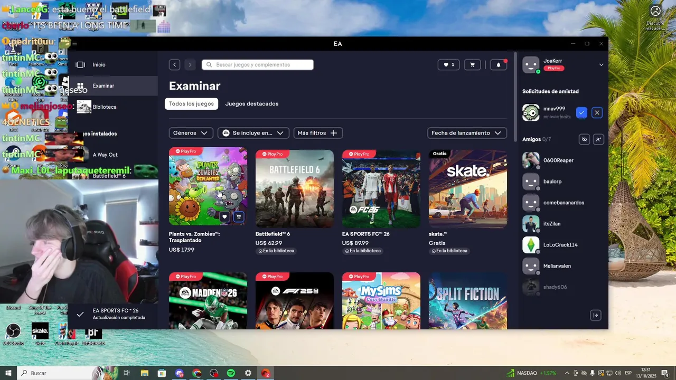The image size is (676, 380).
Task: Open File Explorer from the taskbar
Action: pos(144,373)
